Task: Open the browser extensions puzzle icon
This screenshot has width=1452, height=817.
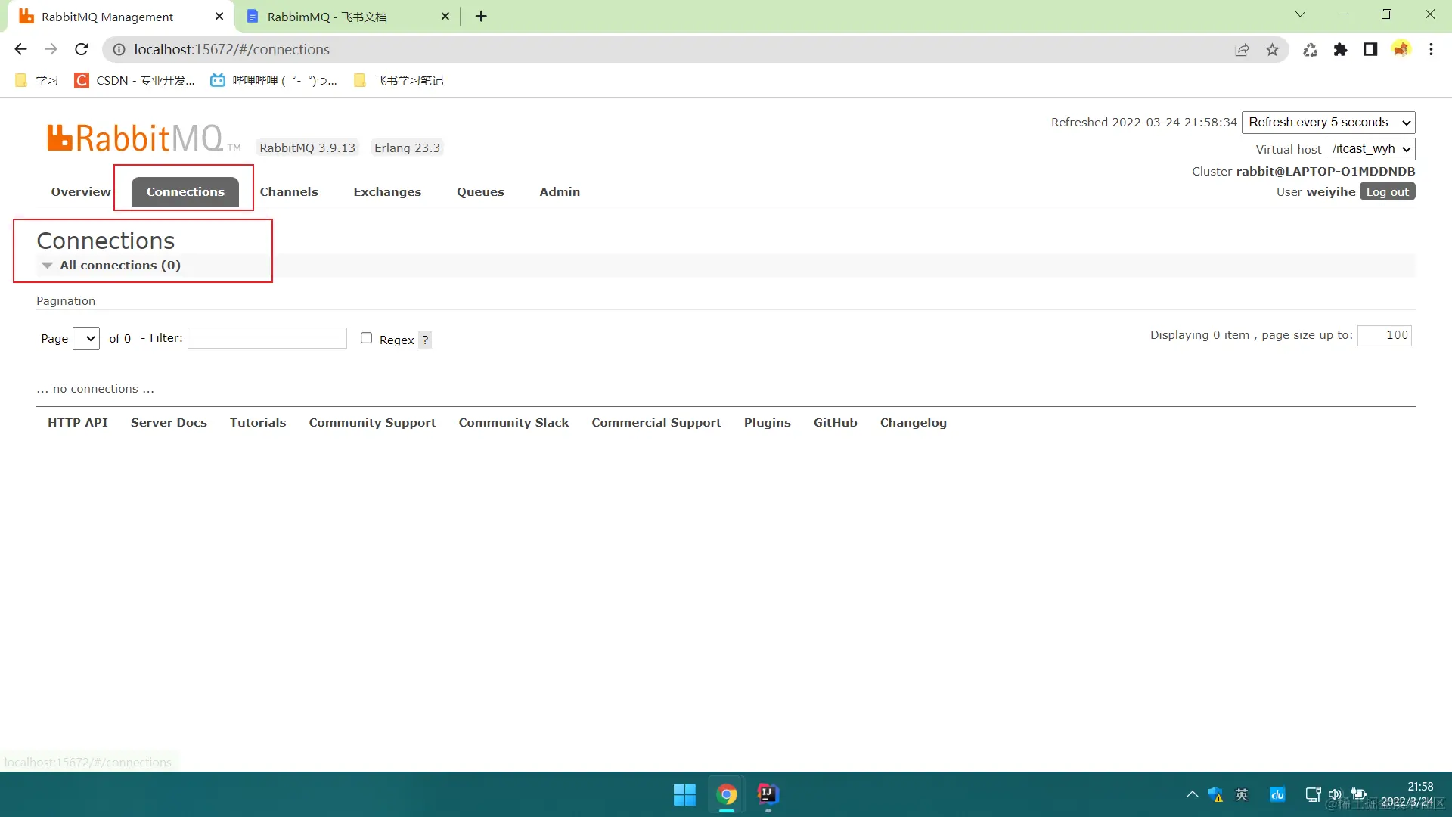Action: [x=1340, y=49]
